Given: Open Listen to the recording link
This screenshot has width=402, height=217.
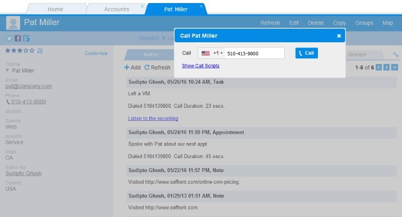Looking at the screenshot, I should [x=153, y=118].
